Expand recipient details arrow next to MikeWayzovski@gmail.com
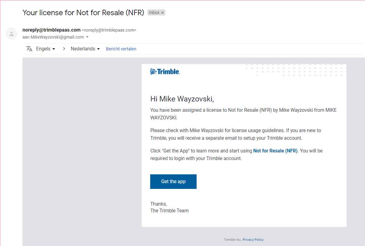 [x=87, y=37]
